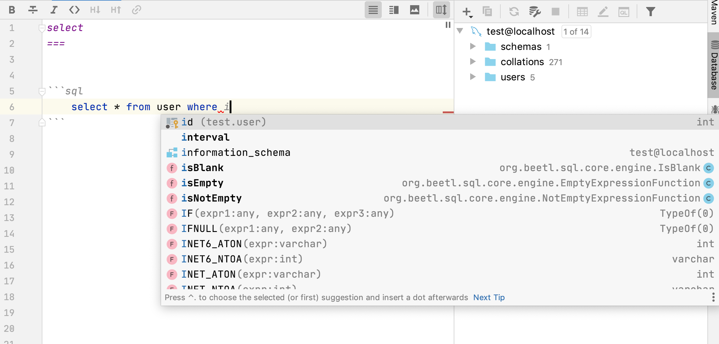Toggle bold formatting in markdown toolbar
Screen dimensions: 719x344
click(12, 10)
